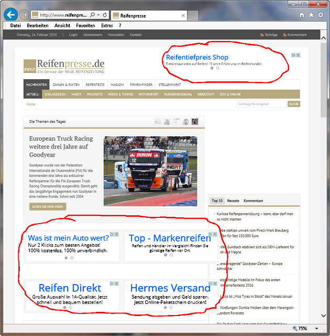Close the Reifentiefpreis Shop ad with X
Viewport: 330px width, 336px height.
point(298,55)
